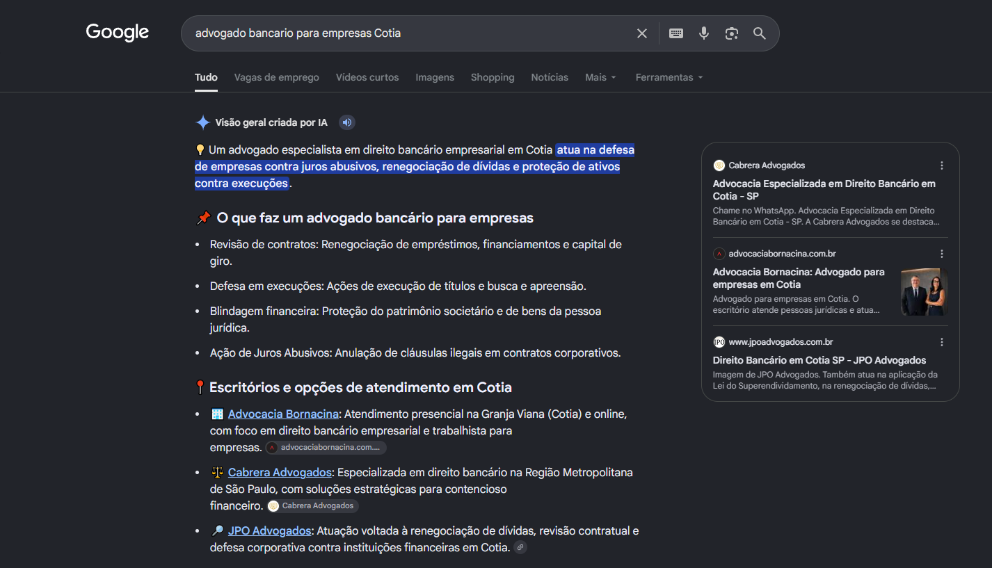
Task: Open the Cabrera Advogados source chip
Action: pos(312,506)
